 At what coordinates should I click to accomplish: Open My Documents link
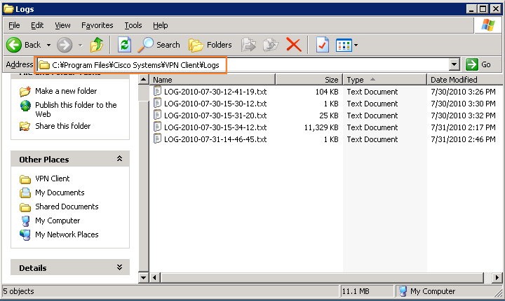pyautogui.click(x=60, y=192)
